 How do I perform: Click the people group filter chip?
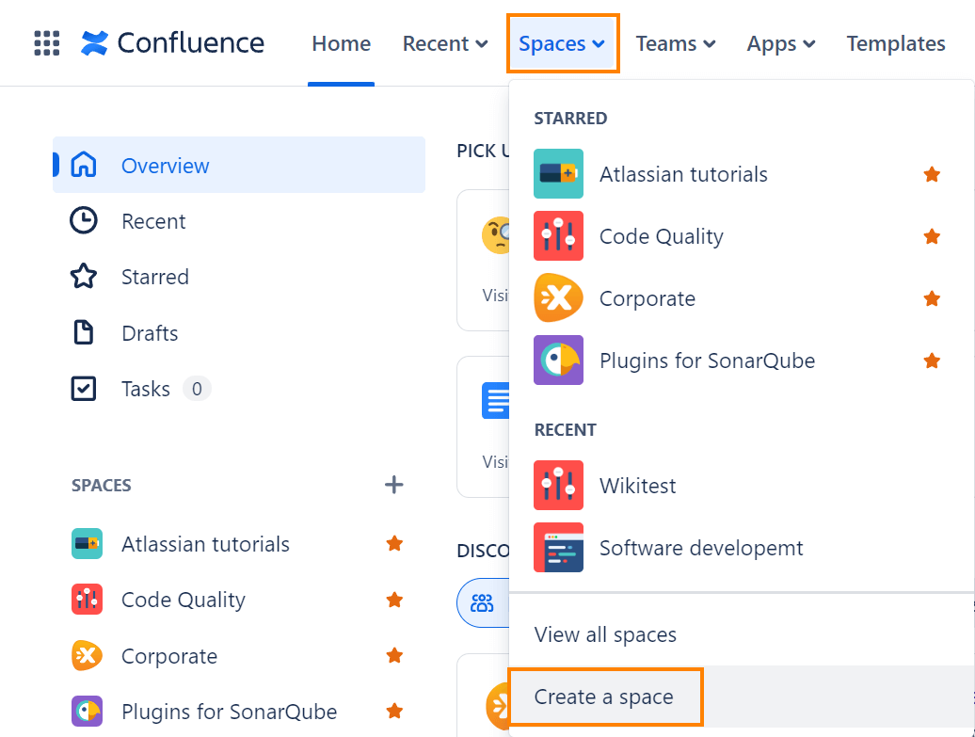click(483, 602)
